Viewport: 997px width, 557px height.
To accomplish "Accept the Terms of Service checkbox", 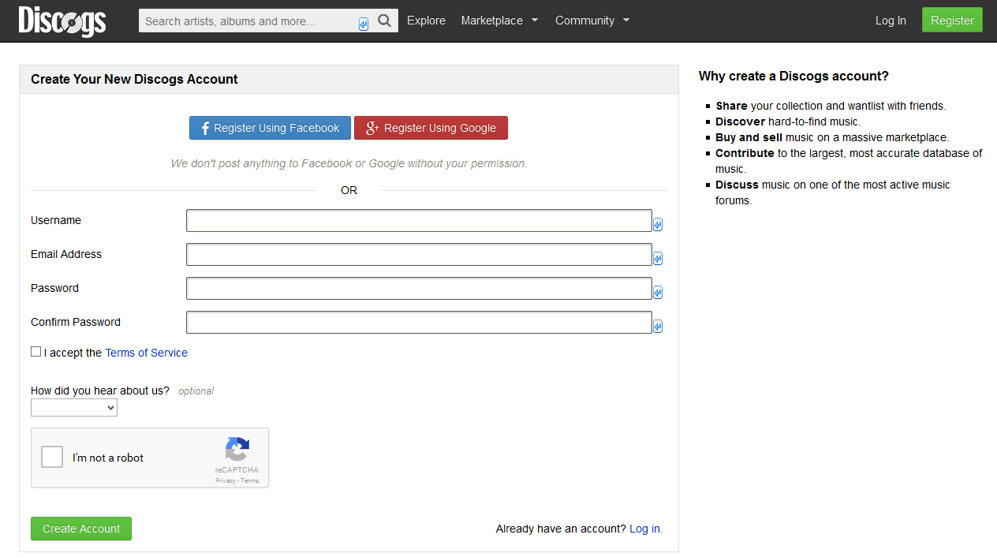I will coord(35,352).
